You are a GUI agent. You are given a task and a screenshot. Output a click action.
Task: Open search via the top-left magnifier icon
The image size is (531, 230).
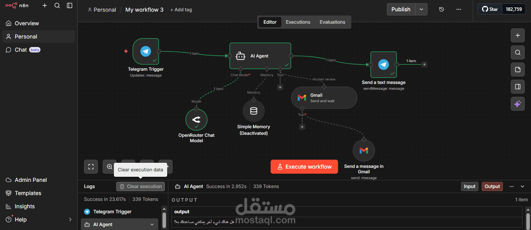tap(57, 5)
